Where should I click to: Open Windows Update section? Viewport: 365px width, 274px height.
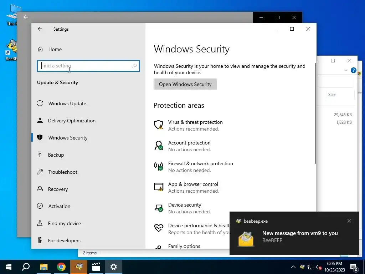click(x=67, y=103)
